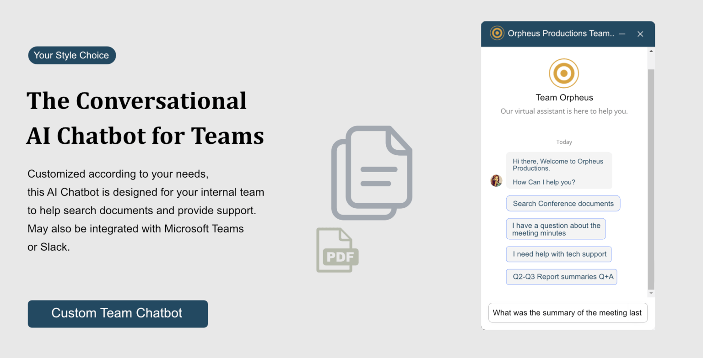Click the up arrow on the chat scrollbar
The image size is (703, 358).
[x=650, y=51]
